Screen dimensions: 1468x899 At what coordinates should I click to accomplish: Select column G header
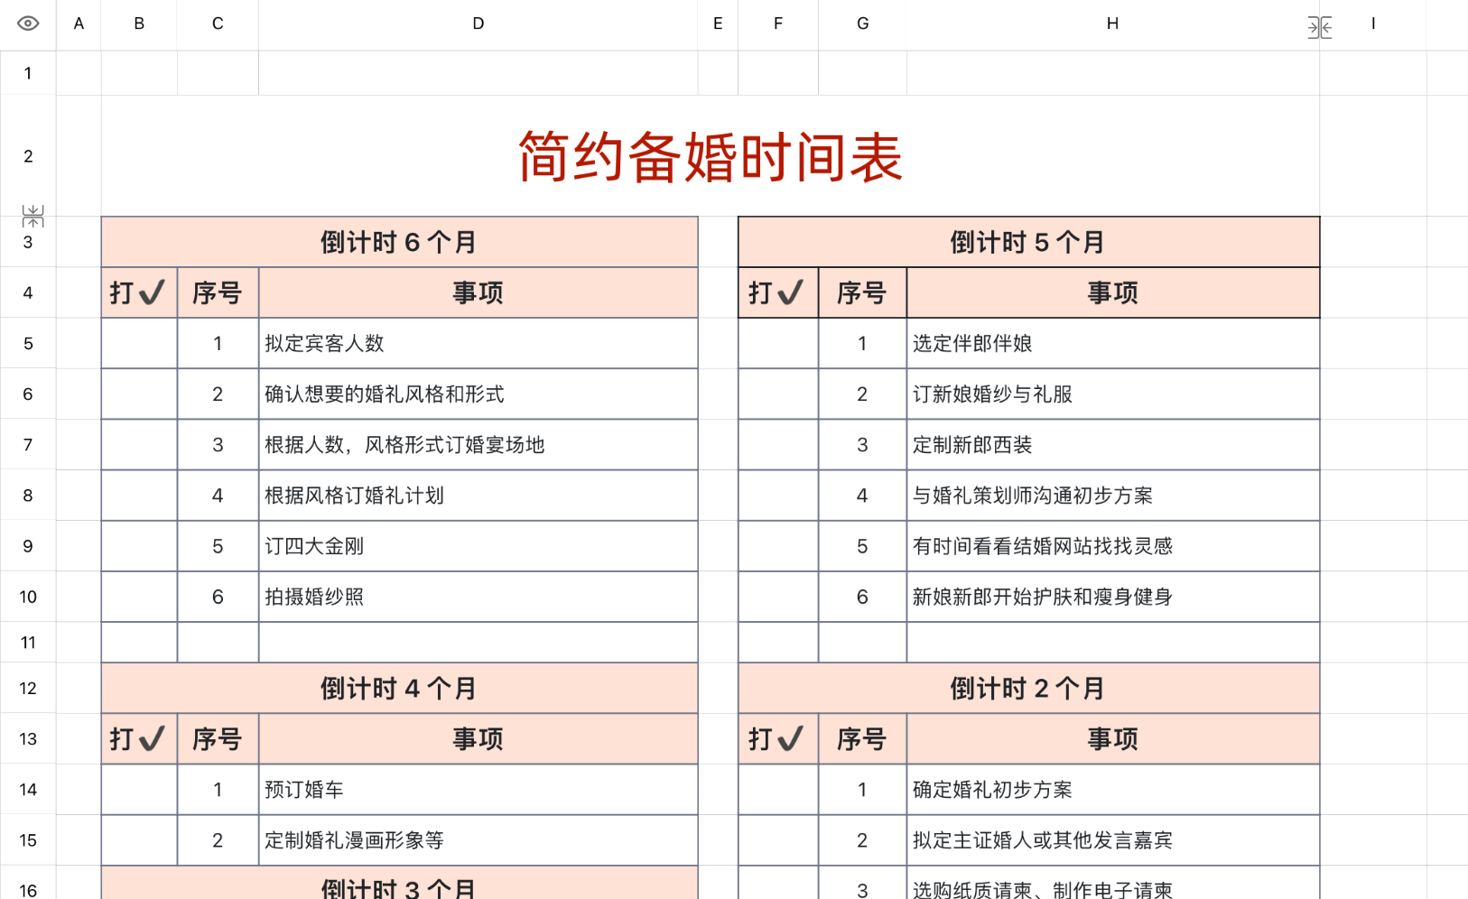862,24
